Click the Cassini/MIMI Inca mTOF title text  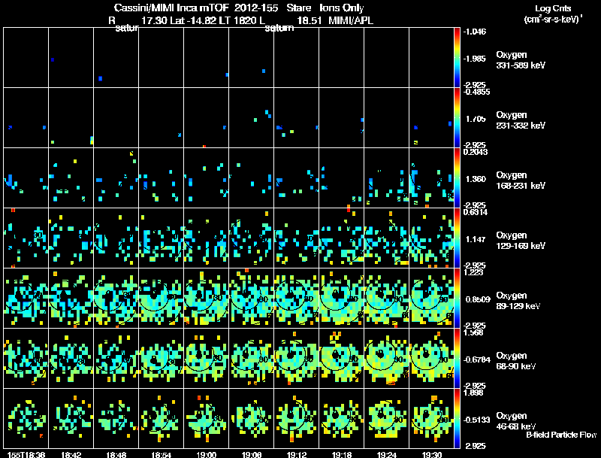pos(171,8)
